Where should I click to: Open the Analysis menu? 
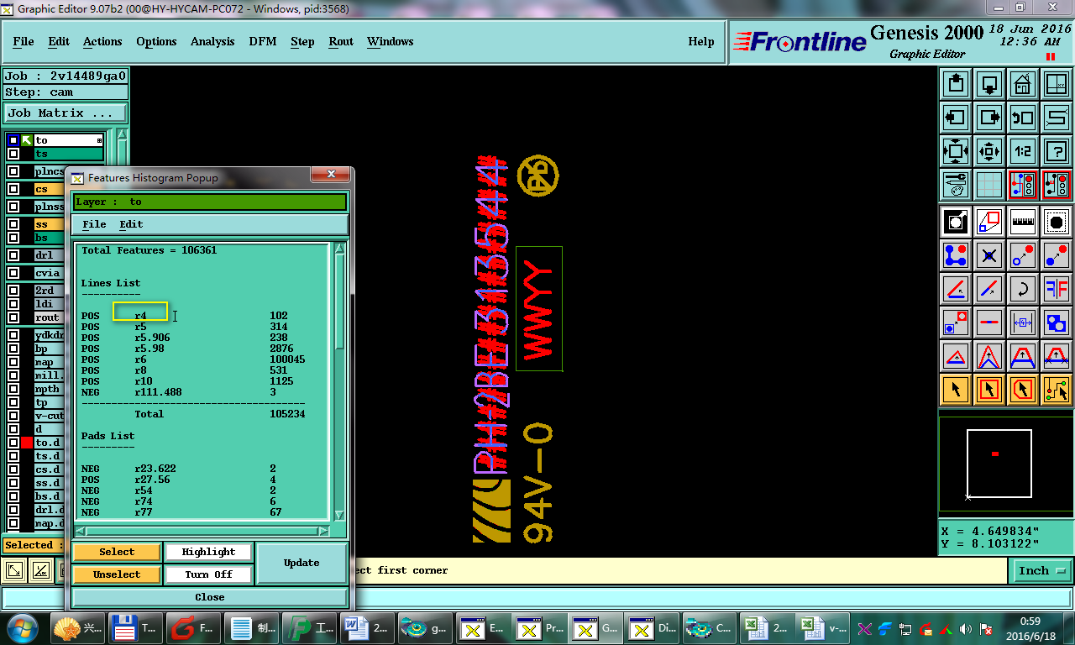[212, 41]
